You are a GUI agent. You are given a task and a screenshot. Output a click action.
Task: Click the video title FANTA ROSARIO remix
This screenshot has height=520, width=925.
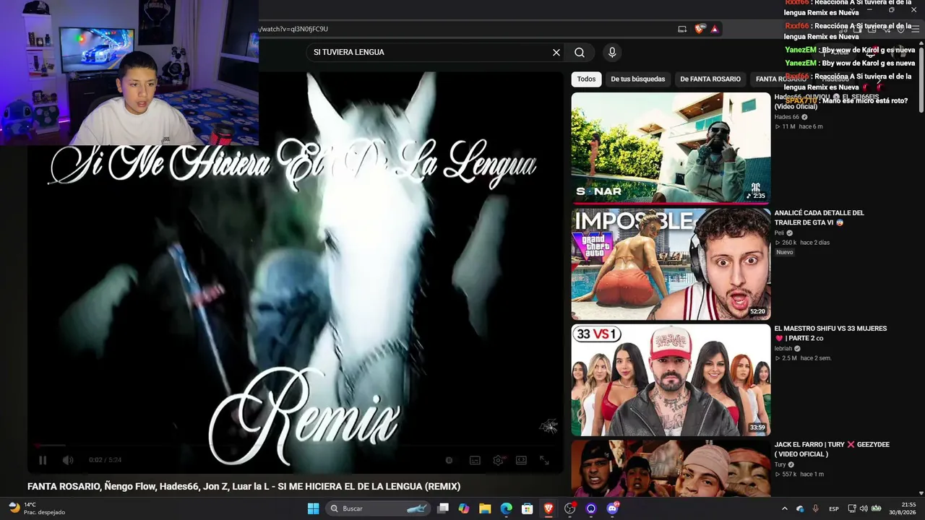tap(244, 487)
